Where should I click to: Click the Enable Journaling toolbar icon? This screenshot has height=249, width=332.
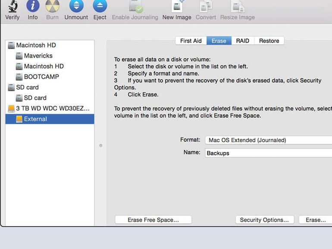135,6
